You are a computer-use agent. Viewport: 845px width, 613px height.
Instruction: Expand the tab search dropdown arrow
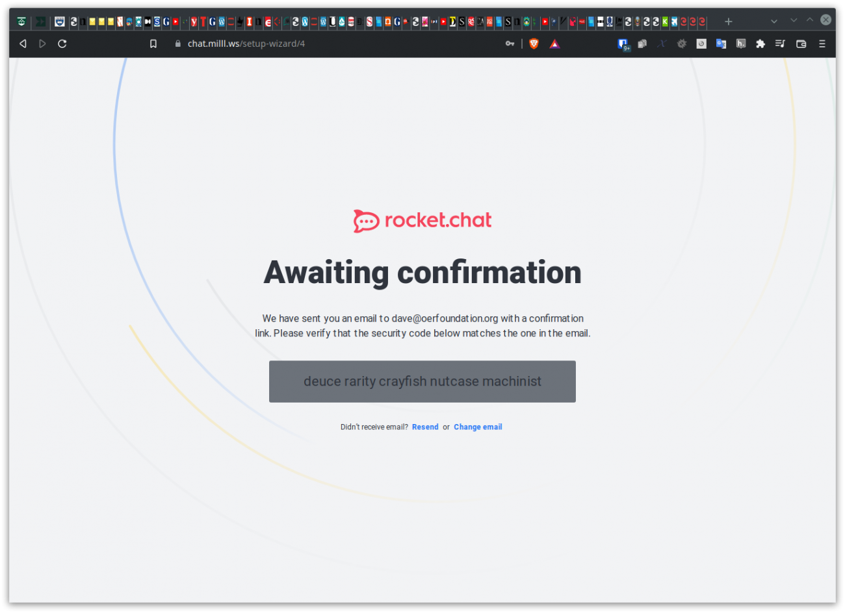click(x=773, y=21)
